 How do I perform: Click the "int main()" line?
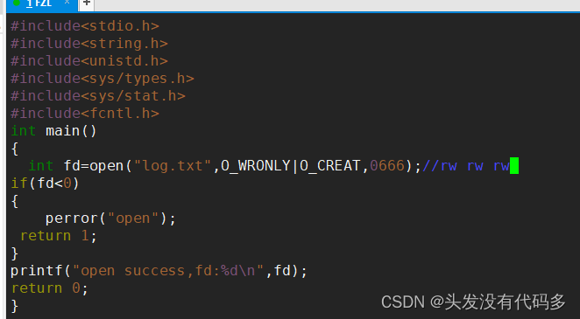pyautogui.click(x=53, y=131)
